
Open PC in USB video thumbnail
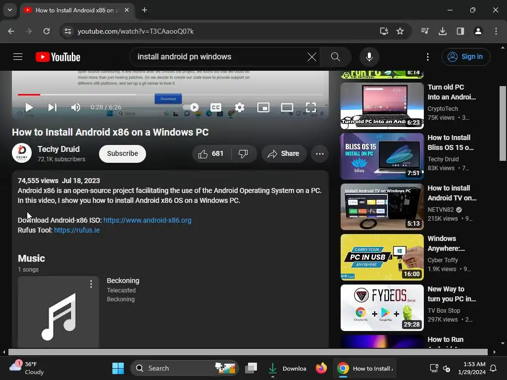pyautogui.click(x=382, y=257)
